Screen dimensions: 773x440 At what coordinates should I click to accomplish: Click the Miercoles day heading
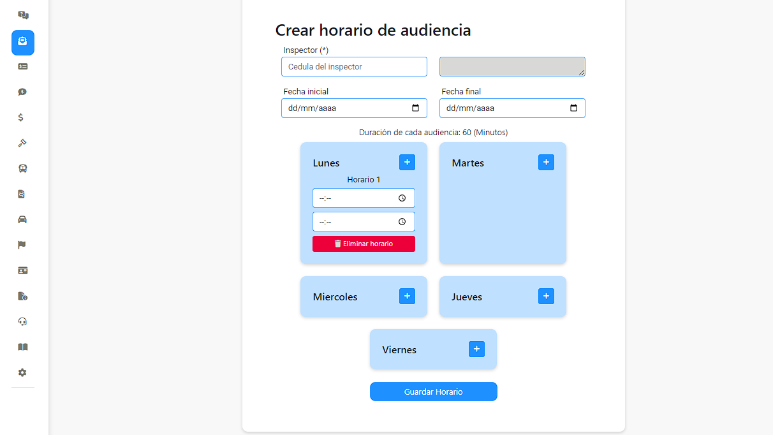click(335, 297)
